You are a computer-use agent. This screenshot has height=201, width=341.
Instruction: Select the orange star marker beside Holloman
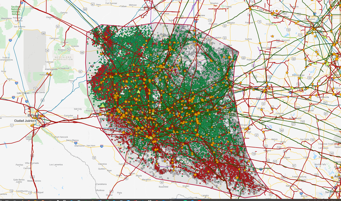(x=51, y=74)
